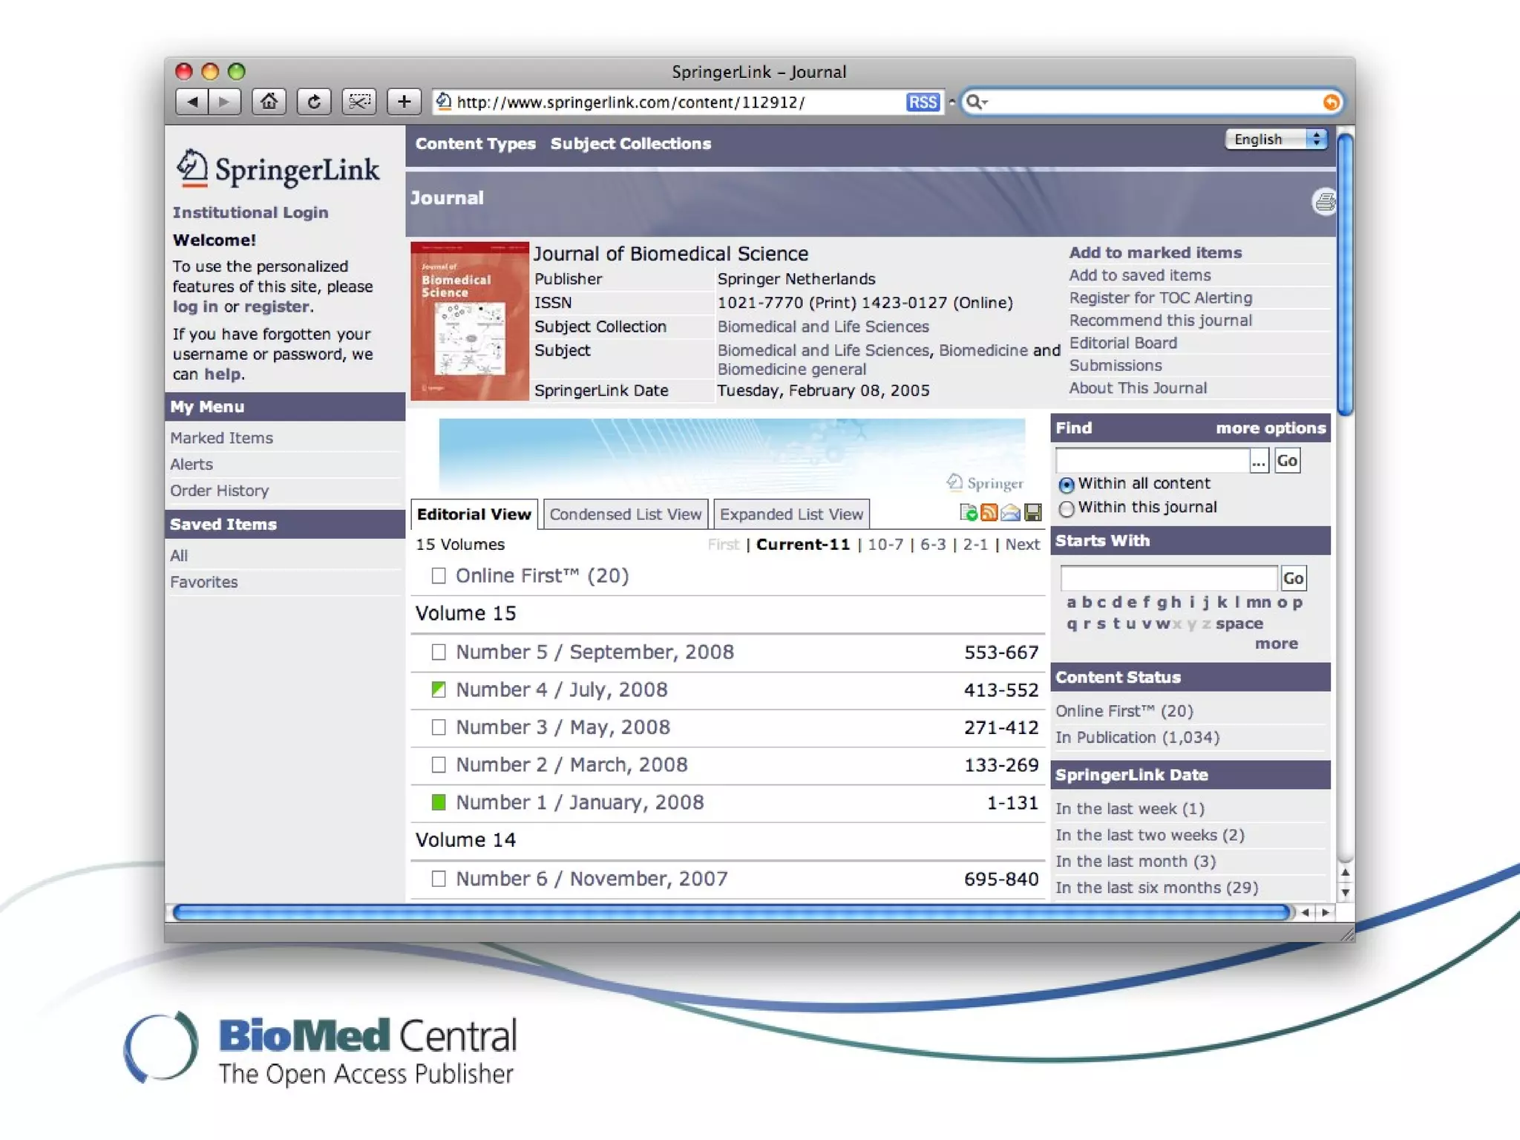Open the English language dropdown
Image resolution: width=1520 pixels, height=1140 pixels.
click(1275, 139)
